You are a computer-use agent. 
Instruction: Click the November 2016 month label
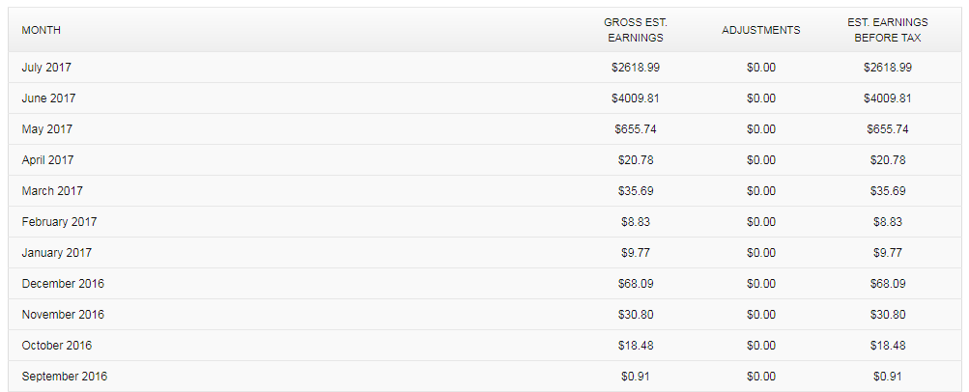point(63,314)
